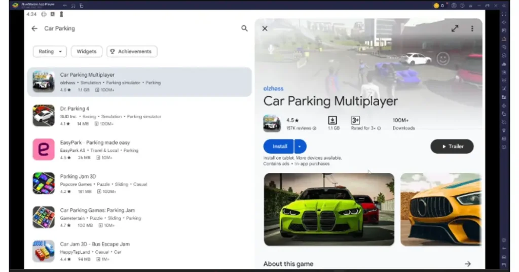The image size is (519, 272).
Task: Open the Rating filter dropdown
Action: point(50,51)
